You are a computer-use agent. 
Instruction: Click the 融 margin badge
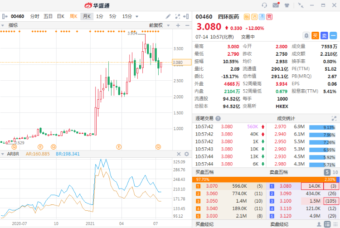(x=247, y=17)
